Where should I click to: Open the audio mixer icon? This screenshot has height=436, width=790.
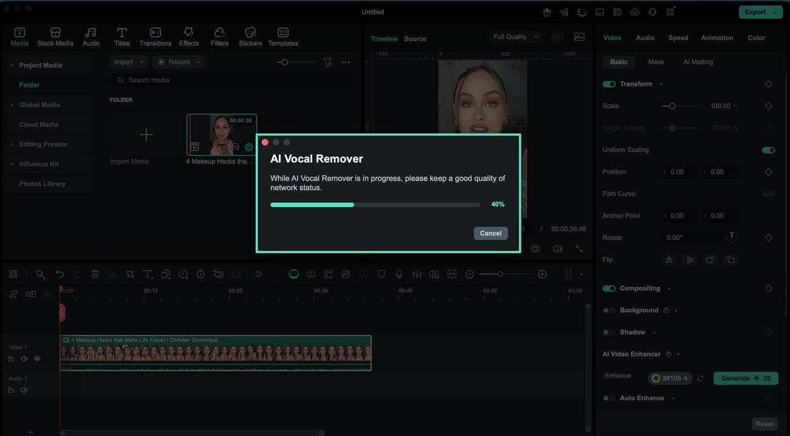click(x=417, y=274)
